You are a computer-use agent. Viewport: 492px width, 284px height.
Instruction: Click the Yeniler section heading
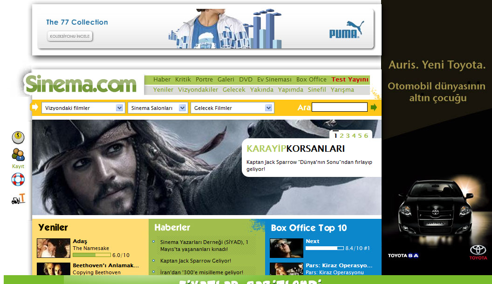pos(53,227)
